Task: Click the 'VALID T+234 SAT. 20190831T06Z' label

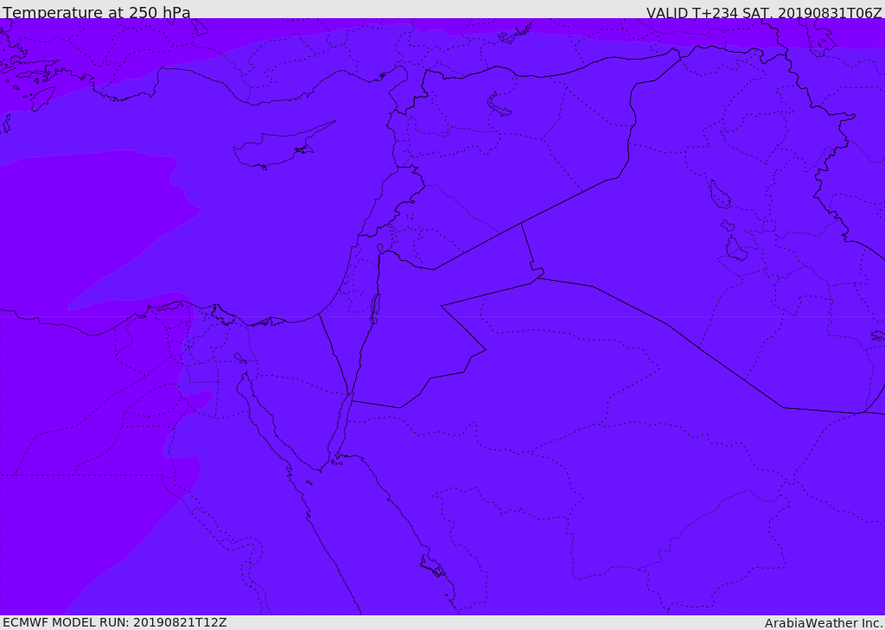Action: [764, 13]
